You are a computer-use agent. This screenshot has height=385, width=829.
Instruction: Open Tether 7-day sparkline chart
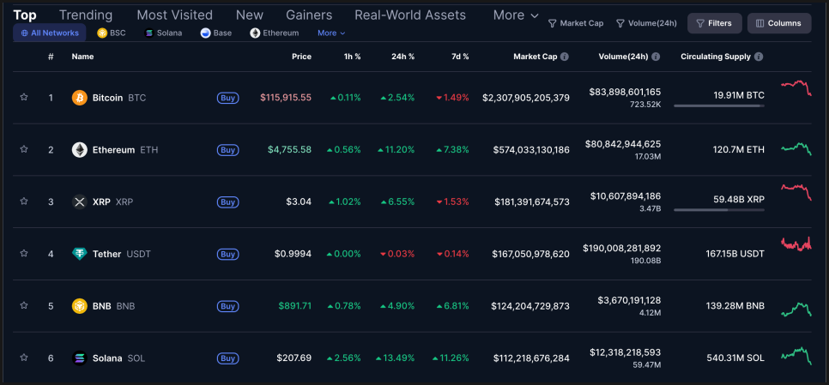click(796, 244)
